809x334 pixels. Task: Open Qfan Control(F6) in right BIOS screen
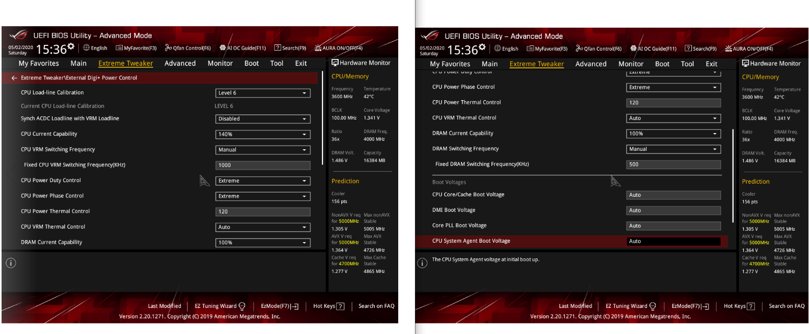[x=599, y=49]
